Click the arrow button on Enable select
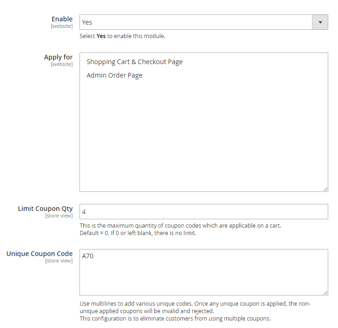338x328 pixels. [x=320, y=22]
